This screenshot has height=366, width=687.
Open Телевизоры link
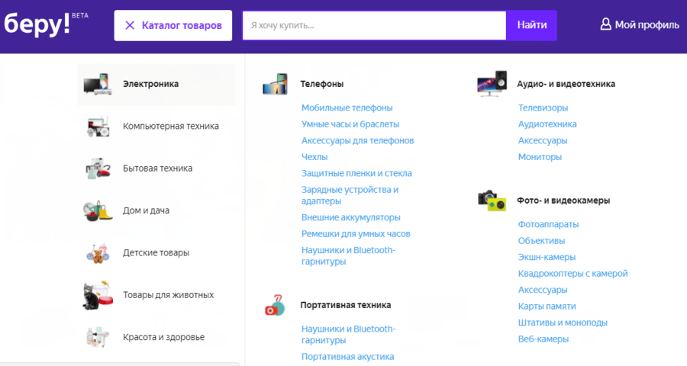click(x=543, y=108)
